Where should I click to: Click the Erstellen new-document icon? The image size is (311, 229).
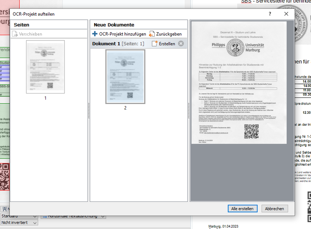(x=154, y=43)
